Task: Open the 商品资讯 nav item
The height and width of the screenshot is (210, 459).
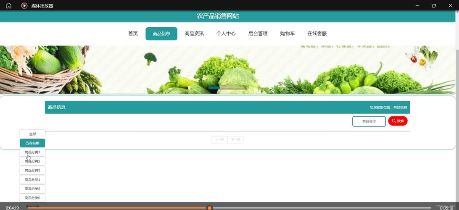Action: (194, 34)
